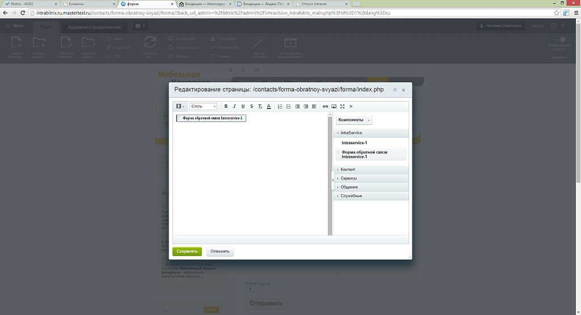
Task: Open the text color picker
Action: [268, 106]
